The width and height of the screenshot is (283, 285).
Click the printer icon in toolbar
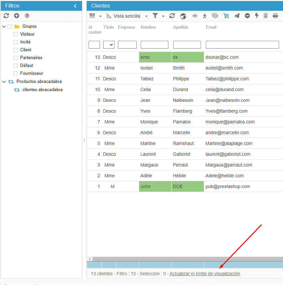tap(275, 16)
